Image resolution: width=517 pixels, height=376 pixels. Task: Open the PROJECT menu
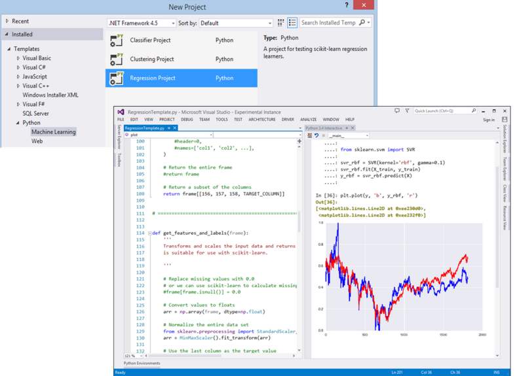pyautogui.click(x=167, y=120)
